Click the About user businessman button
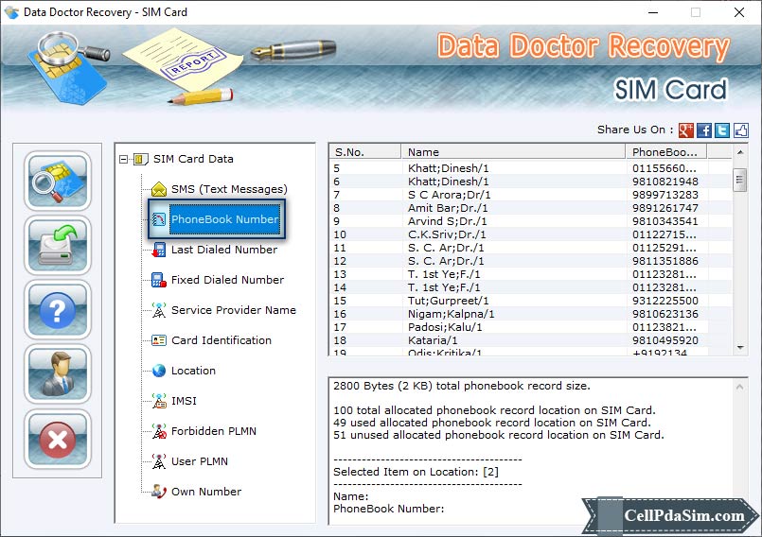762x537 pixels. pos(58,374)
